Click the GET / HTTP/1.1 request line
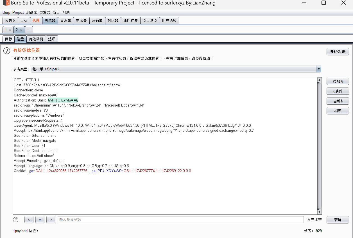 point(27,80)
